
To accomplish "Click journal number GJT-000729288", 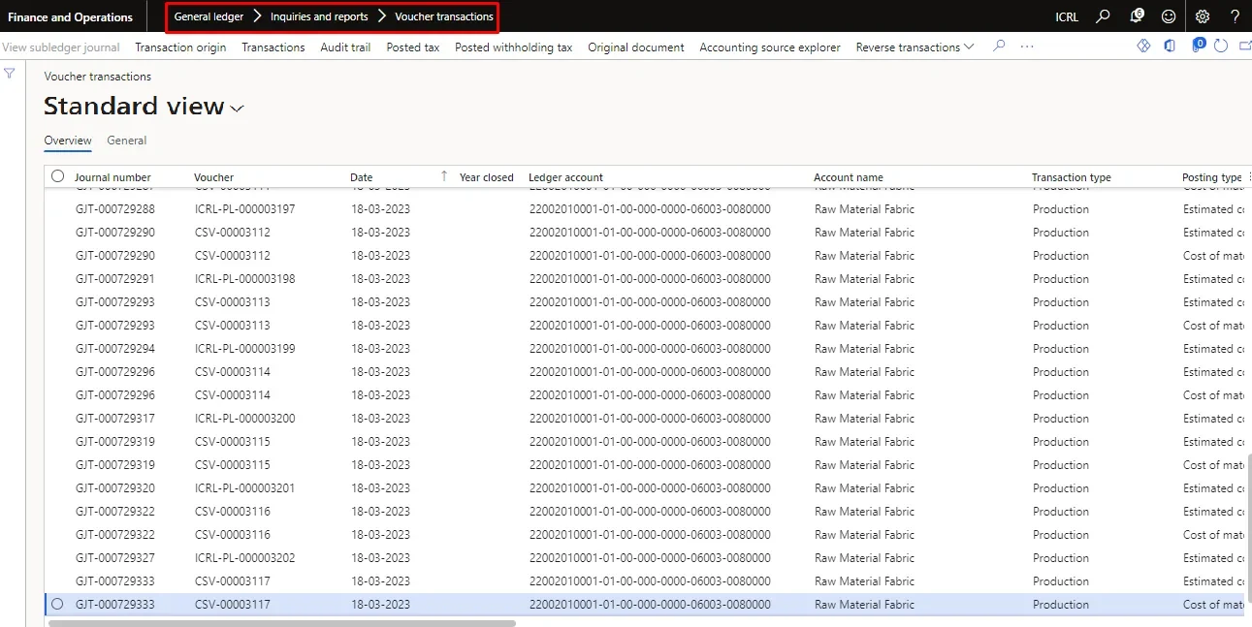I will [114, 209].
